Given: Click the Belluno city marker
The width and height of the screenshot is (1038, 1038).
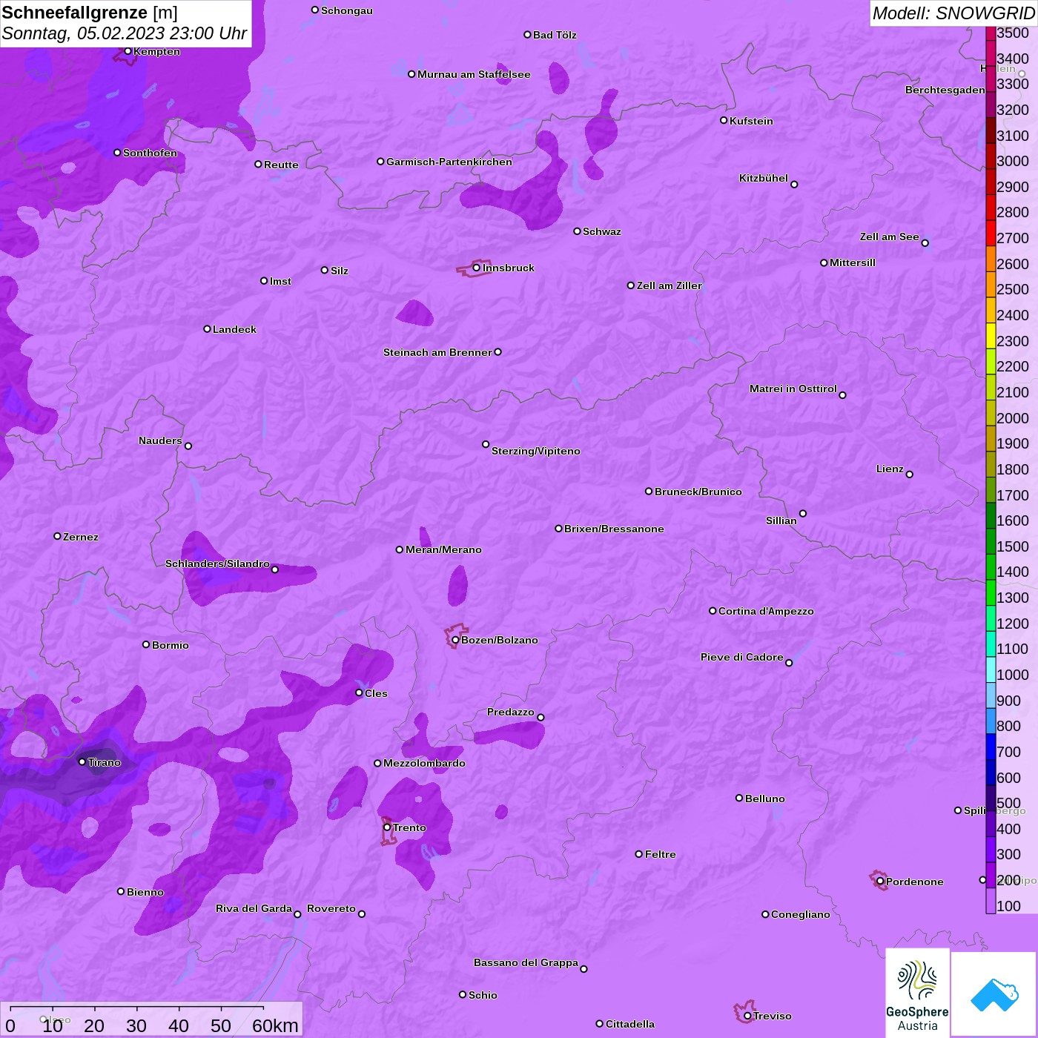Looking at the screenshot, I should coord(739,798).
